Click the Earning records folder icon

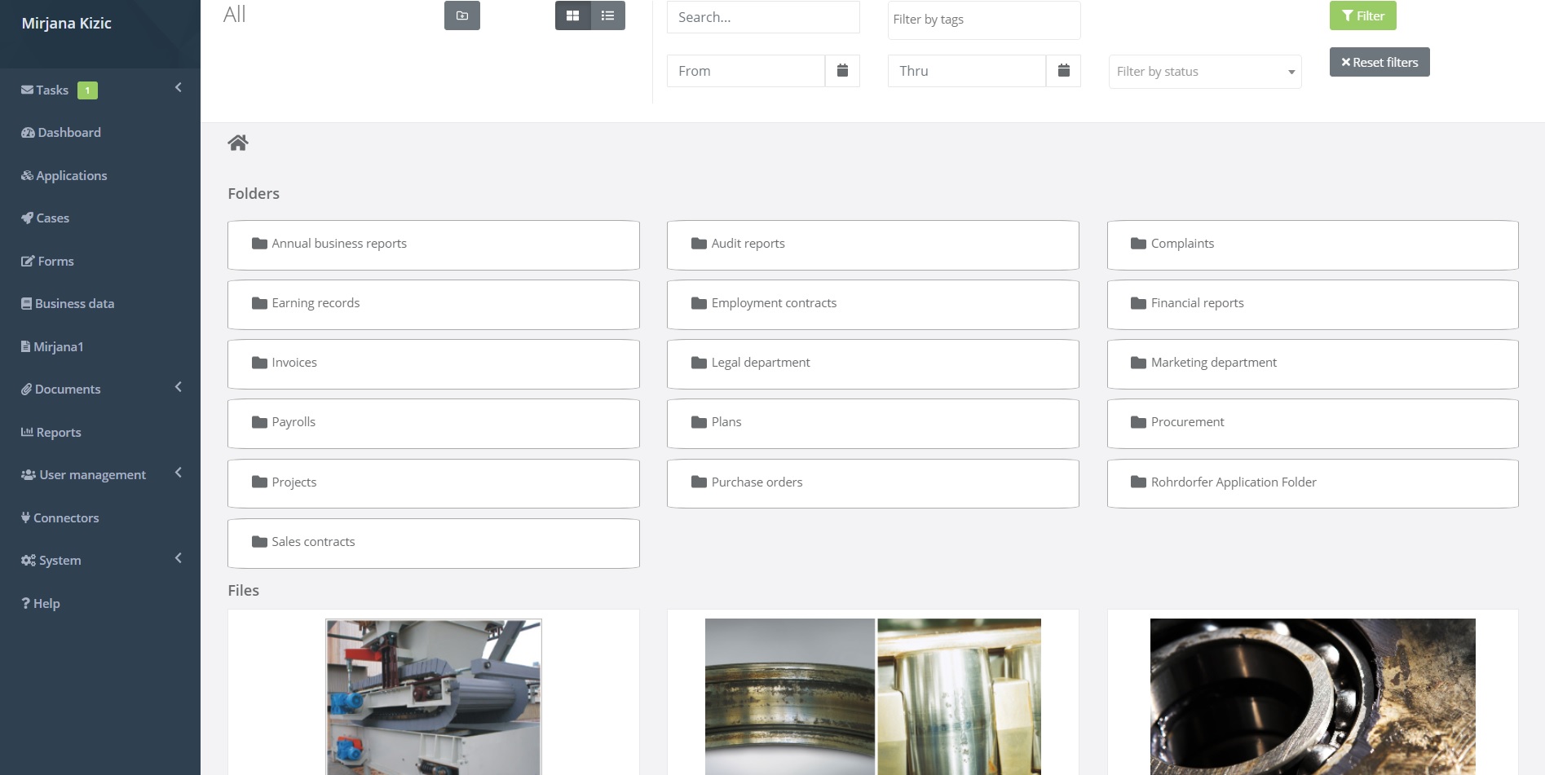pos(259,303)
